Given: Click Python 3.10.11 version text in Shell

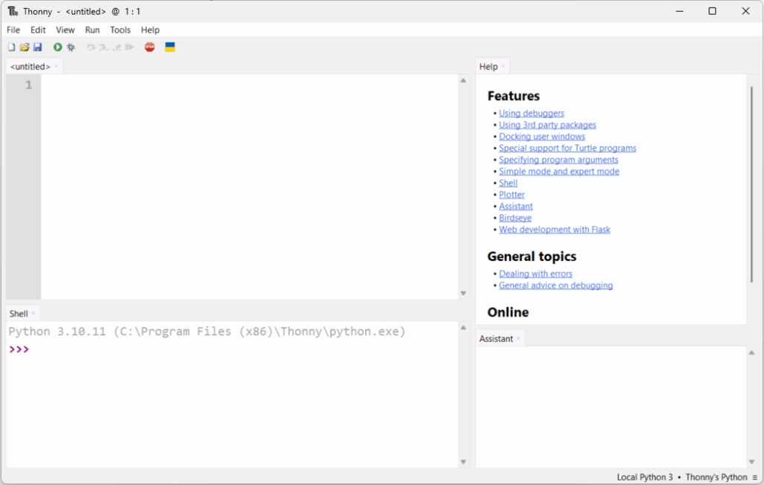Looking at the screenshot, I should click(x=57, y=331).
